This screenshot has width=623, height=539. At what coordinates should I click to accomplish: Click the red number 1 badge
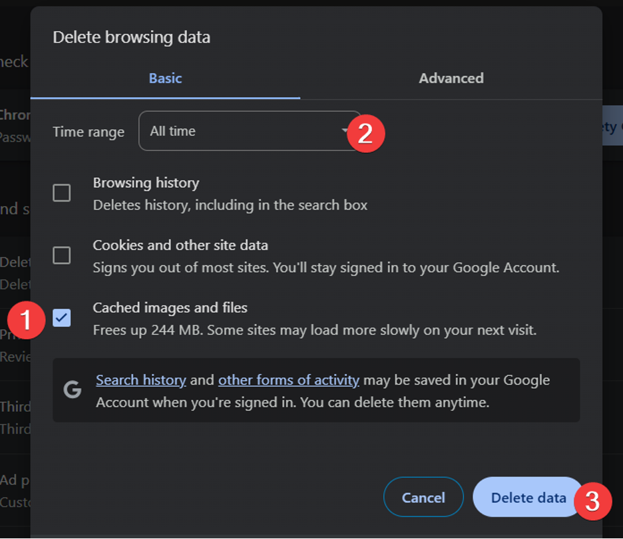tap(26, 320)
